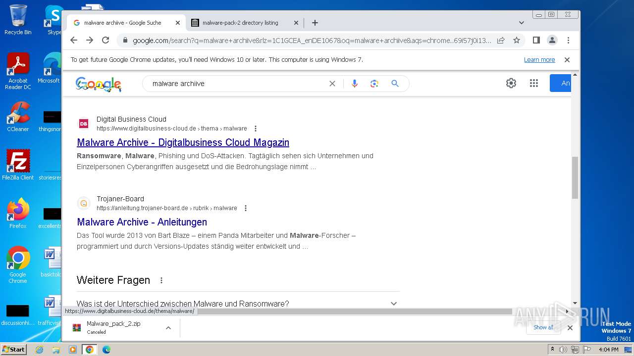The image size is (634, 356).
Task: Click the page vertical scrollbar thumb
Action: click(575, 178)
